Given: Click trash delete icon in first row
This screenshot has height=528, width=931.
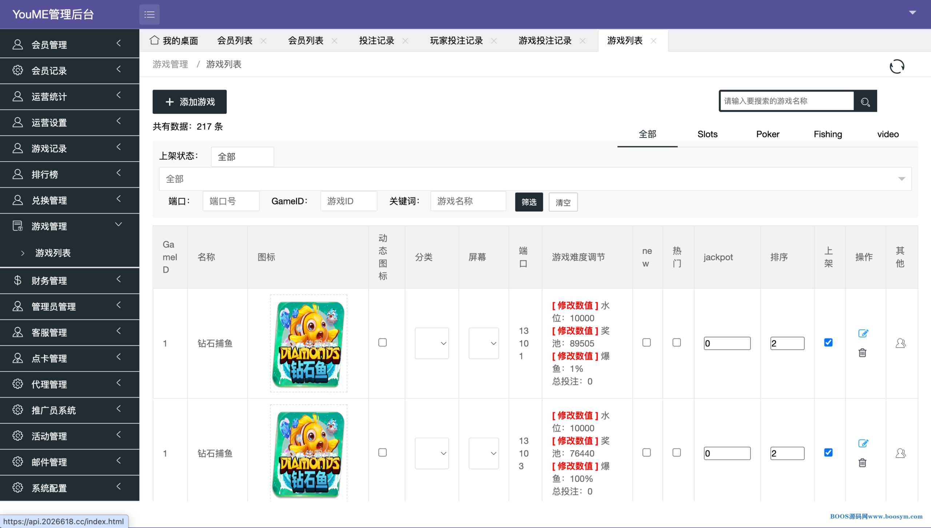Looking at the screenshot, I should 862,353.
